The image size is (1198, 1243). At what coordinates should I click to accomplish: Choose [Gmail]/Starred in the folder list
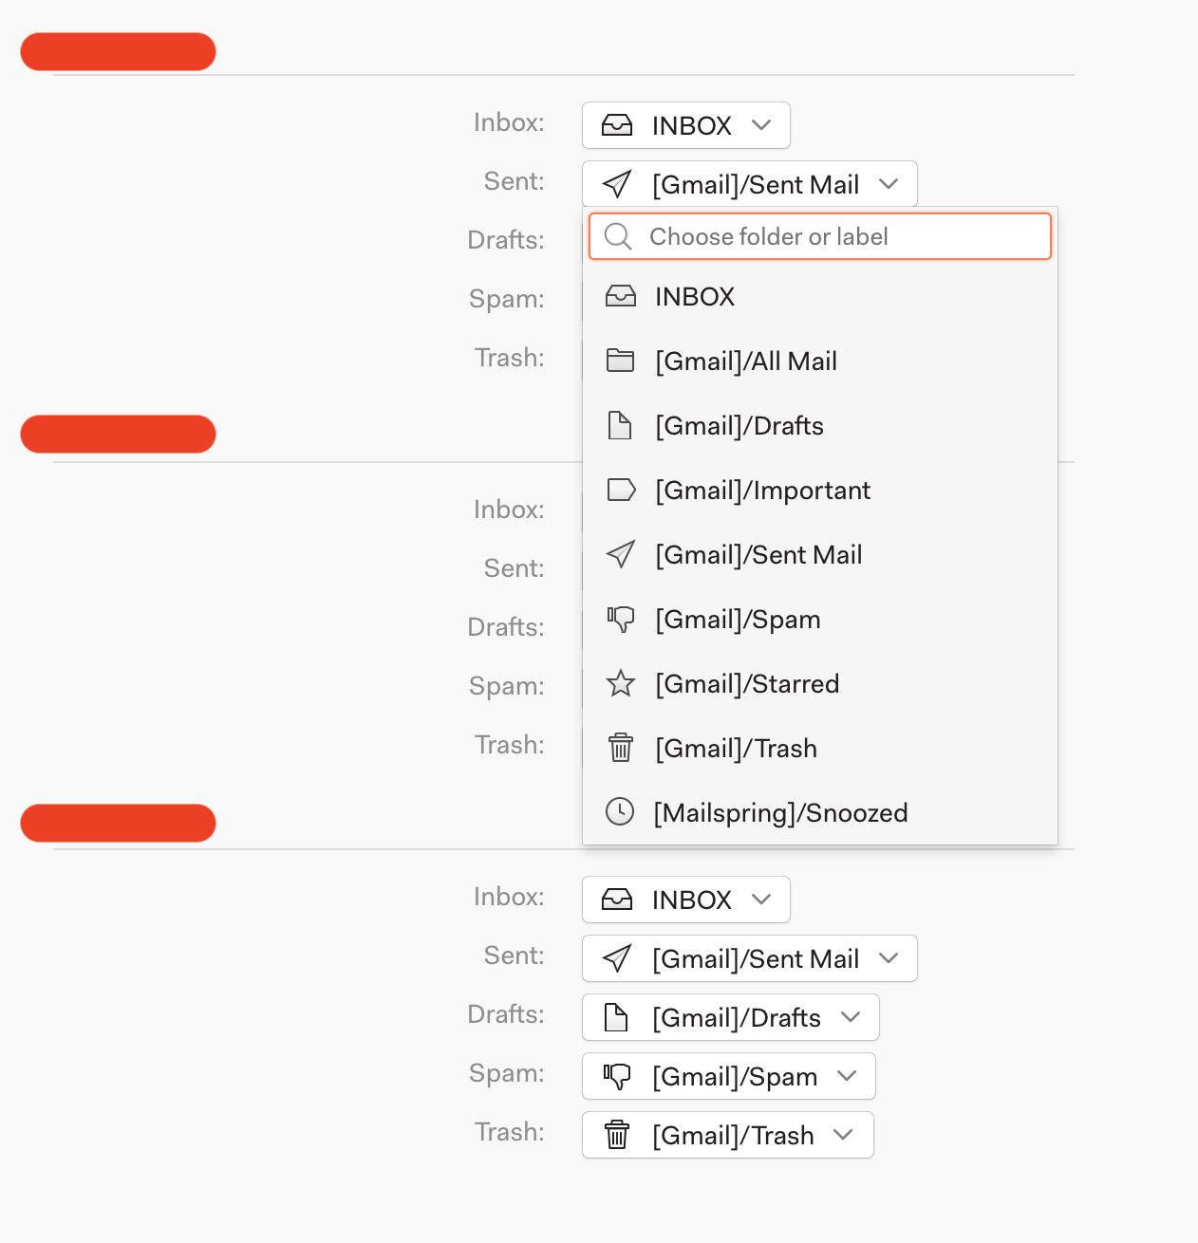tap(746, 683)
